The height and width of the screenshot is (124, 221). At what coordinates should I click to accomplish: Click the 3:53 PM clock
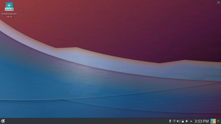click(x=202, y=121)
